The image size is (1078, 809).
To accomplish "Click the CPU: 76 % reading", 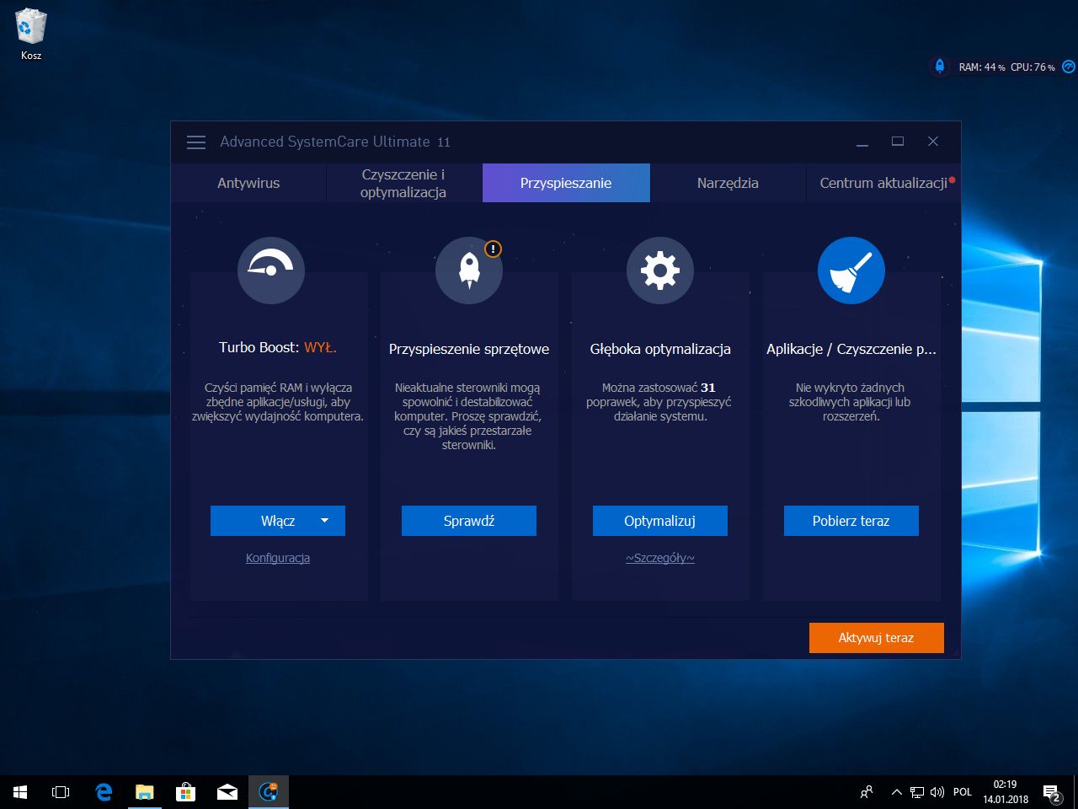I will (x=1033, y=67).
